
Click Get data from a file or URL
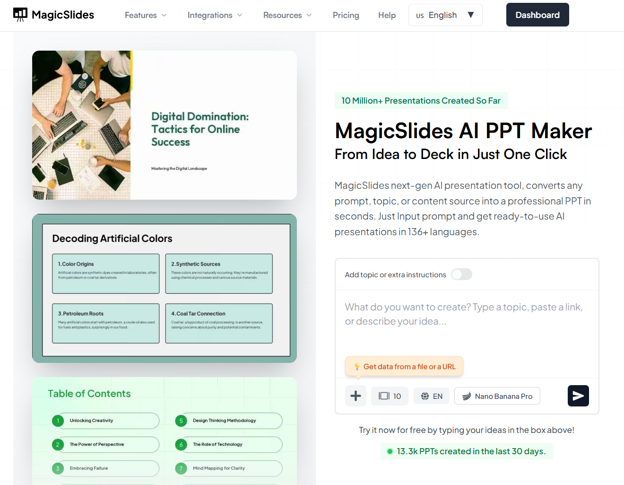pos(404,367)
